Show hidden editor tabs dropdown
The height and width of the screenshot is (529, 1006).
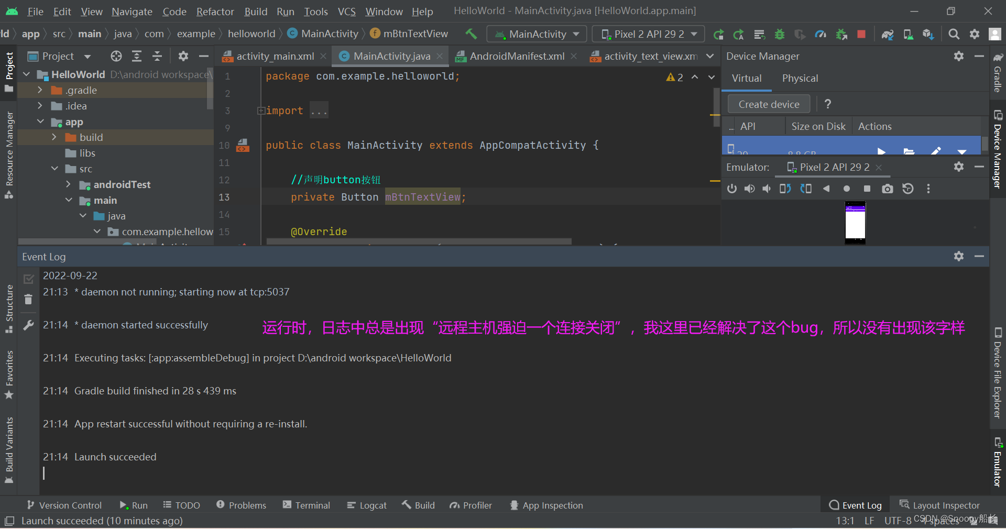(709, 56)
